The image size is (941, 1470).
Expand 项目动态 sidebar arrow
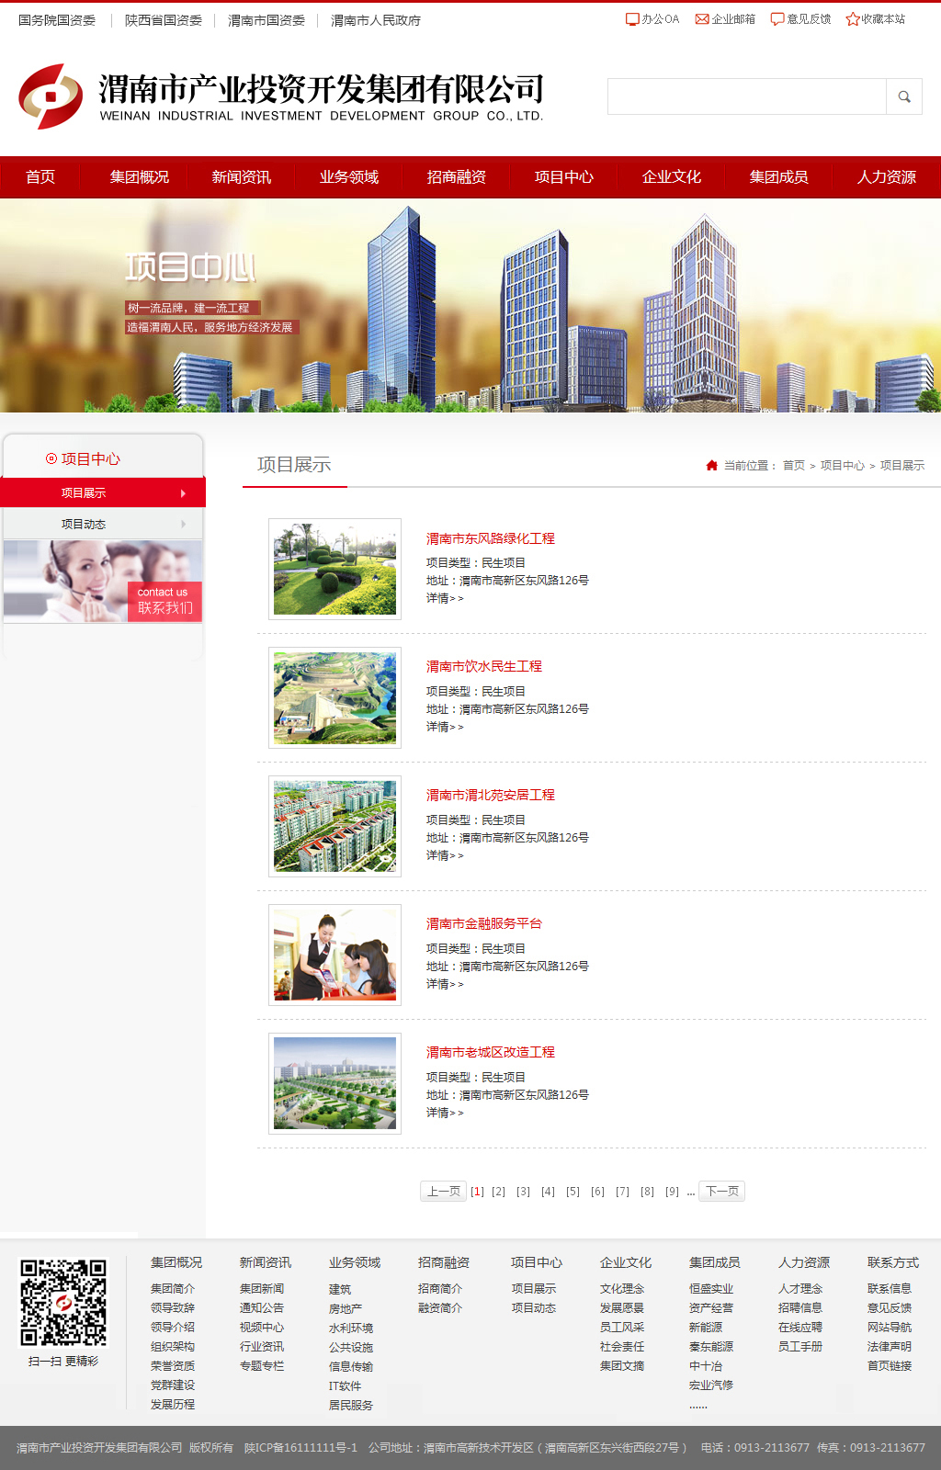point(183,524)
